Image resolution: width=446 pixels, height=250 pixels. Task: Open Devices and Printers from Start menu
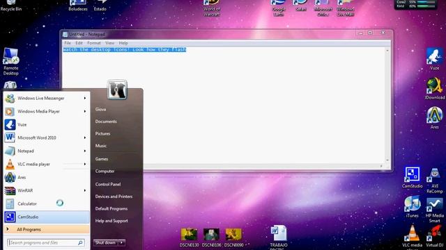pos(114,197)
